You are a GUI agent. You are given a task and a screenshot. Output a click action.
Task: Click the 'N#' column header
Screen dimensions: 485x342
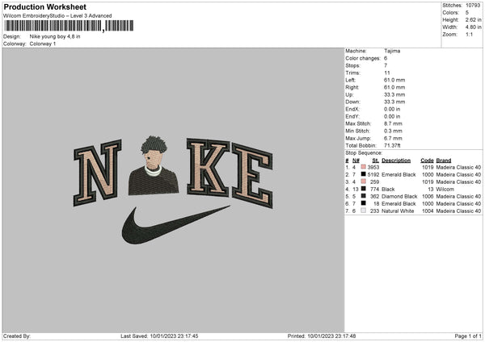(356, 161)
